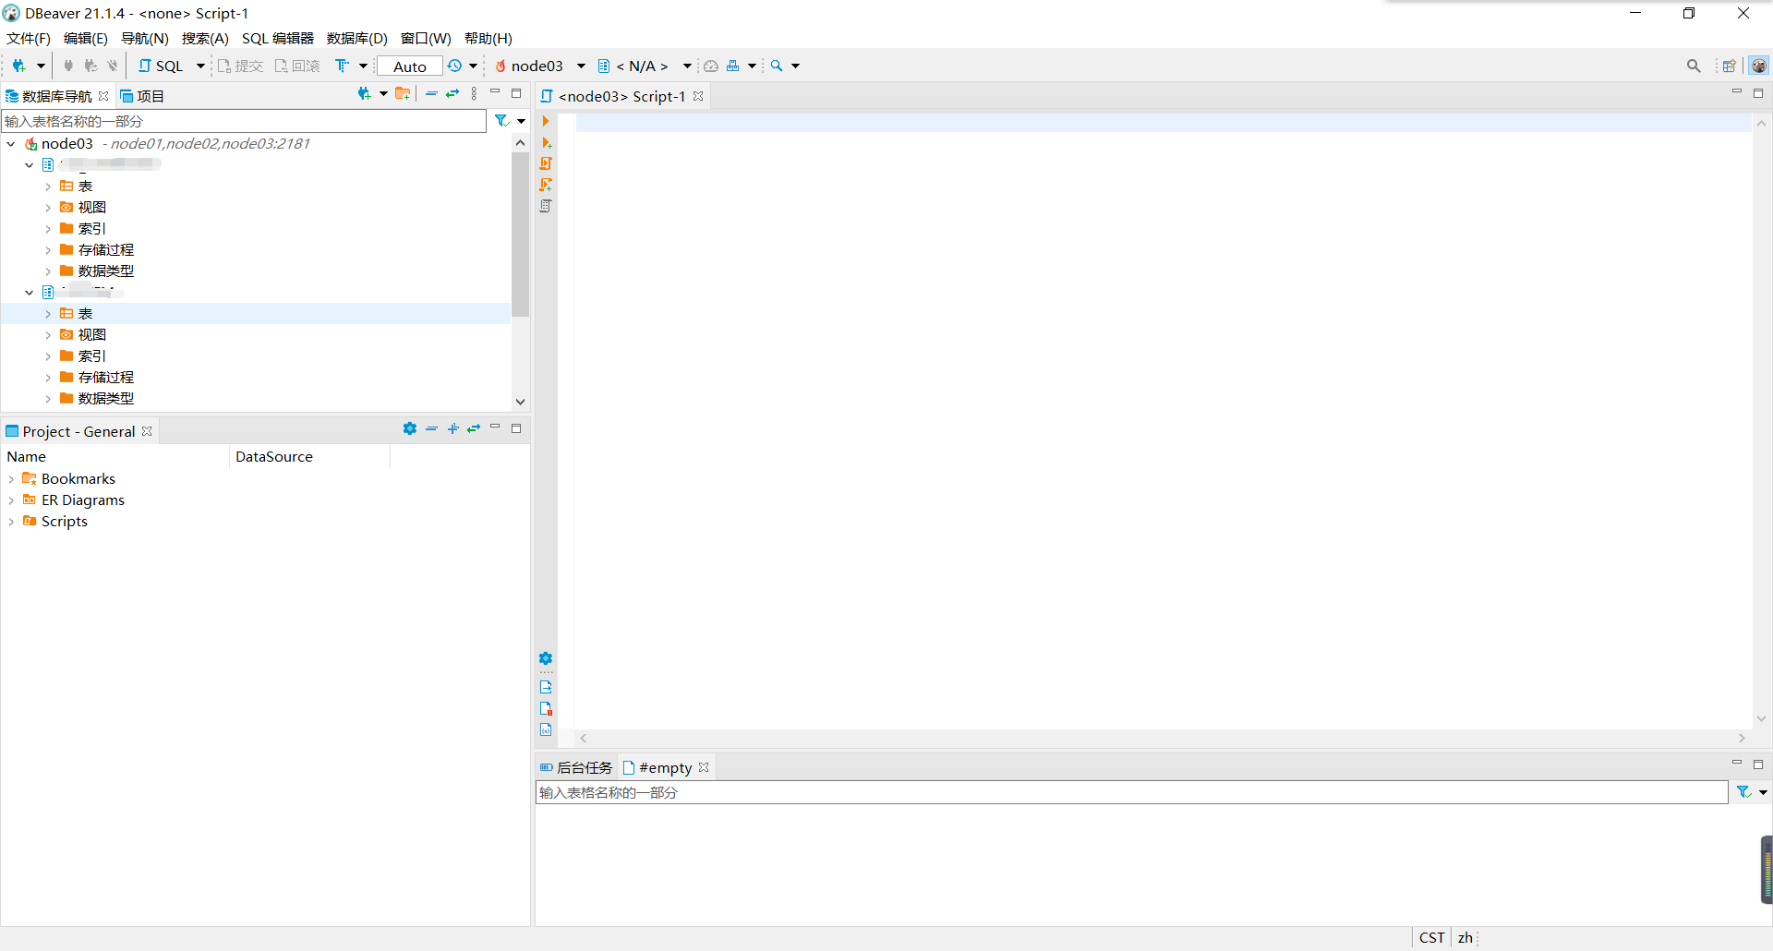This screenshot has height=951, width=1773.
Task: Open the node03 connection dropdown arrow
Action: [x=581, y=66]
